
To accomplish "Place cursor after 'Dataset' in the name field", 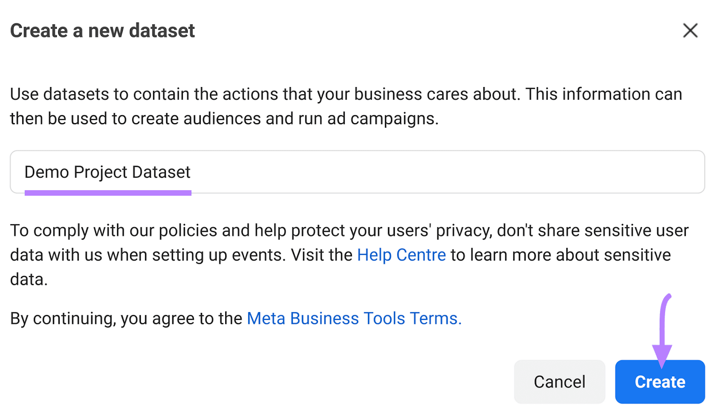I will point(193,172).
